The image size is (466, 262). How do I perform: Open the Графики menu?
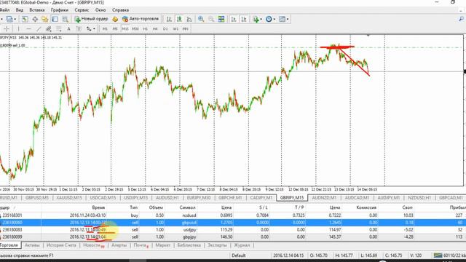point(60,9)
